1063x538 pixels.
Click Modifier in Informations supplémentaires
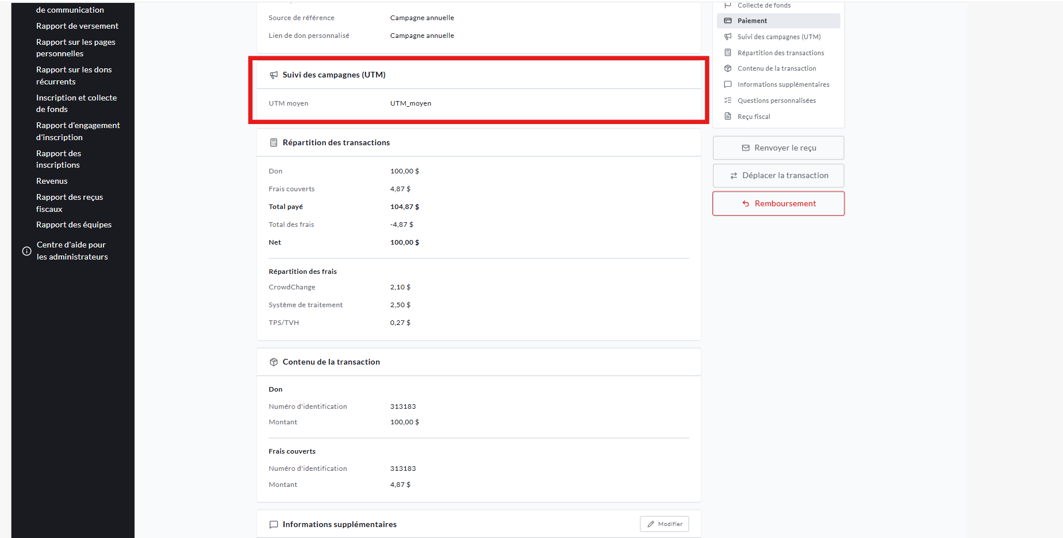tap(664, 524)
